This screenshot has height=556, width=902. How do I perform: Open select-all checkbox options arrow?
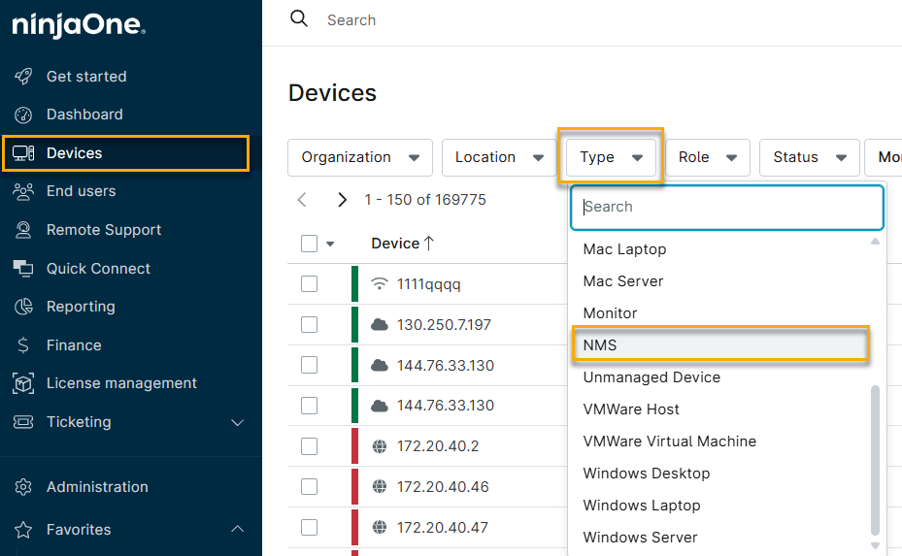tap(330, 244)
